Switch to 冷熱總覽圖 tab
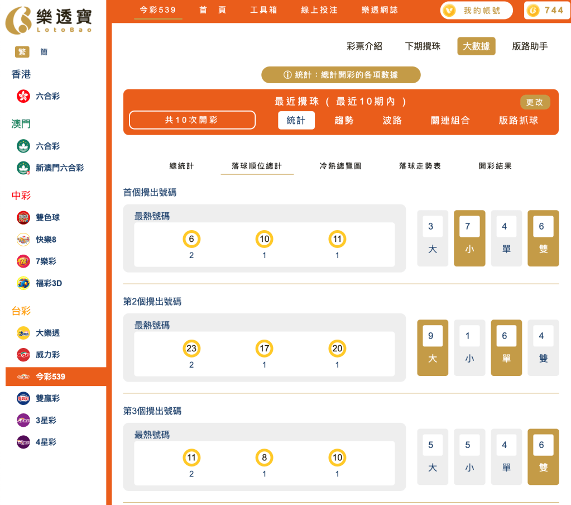This screenshot has width=571, height=505. pyautogui.click(x=340, y=166)
